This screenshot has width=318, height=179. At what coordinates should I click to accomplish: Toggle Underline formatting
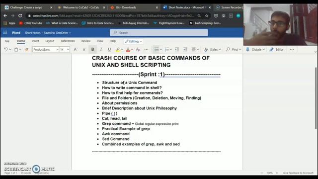(x=109, y=49)
